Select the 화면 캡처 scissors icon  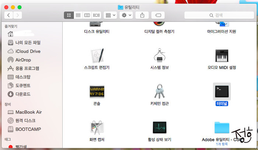click(x=97, y=128)
